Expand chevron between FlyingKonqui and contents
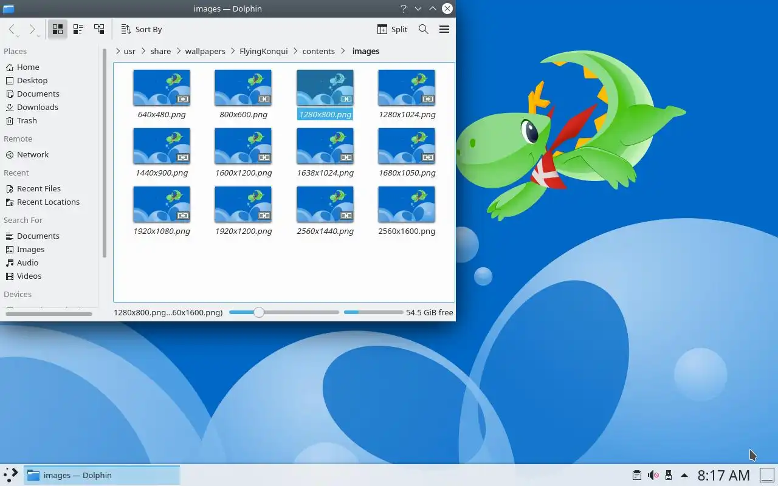The width and height of the screenshot is (778, 486). (x=295, y=51)
